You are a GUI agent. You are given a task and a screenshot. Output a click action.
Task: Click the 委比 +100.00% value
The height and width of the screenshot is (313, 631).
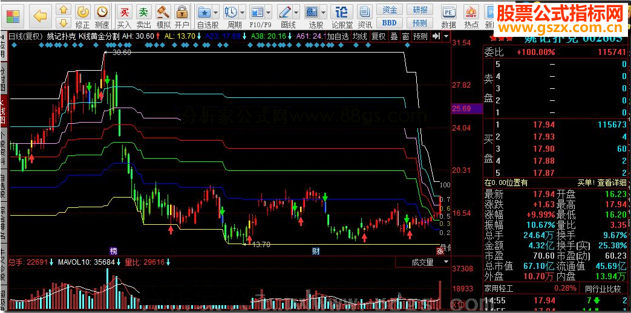[536, 52]
